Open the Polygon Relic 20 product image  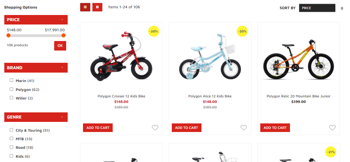tap(299, 59)
